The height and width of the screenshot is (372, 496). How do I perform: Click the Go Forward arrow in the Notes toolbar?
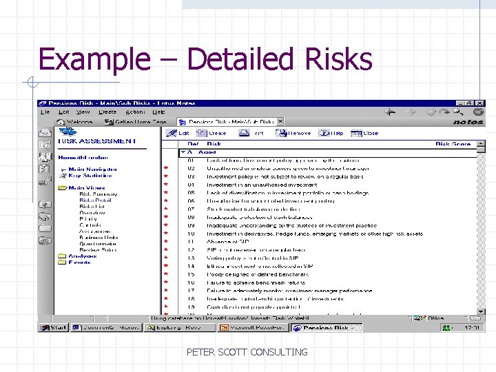411,112
